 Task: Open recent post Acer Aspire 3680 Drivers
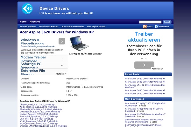click(x=145, y=94)
